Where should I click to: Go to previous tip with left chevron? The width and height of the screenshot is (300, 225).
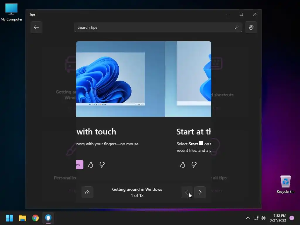187,192
